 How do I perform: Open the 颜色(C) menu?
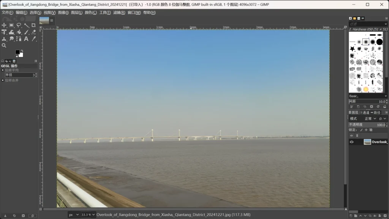tap(91, 13)
